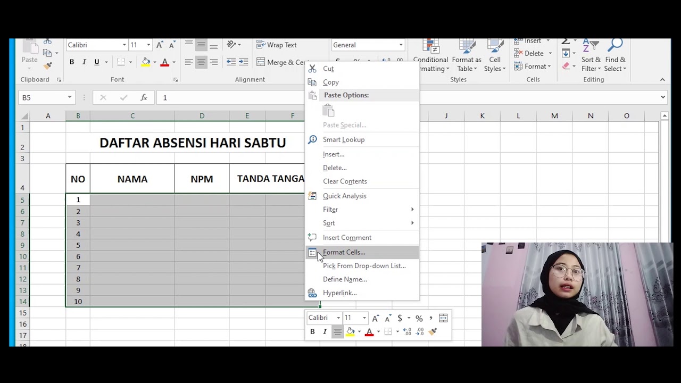Collapse the ribbon with the chevron
Image resolution: width=681 pixels, height=383 pixels.
click(x=662, y=80)
